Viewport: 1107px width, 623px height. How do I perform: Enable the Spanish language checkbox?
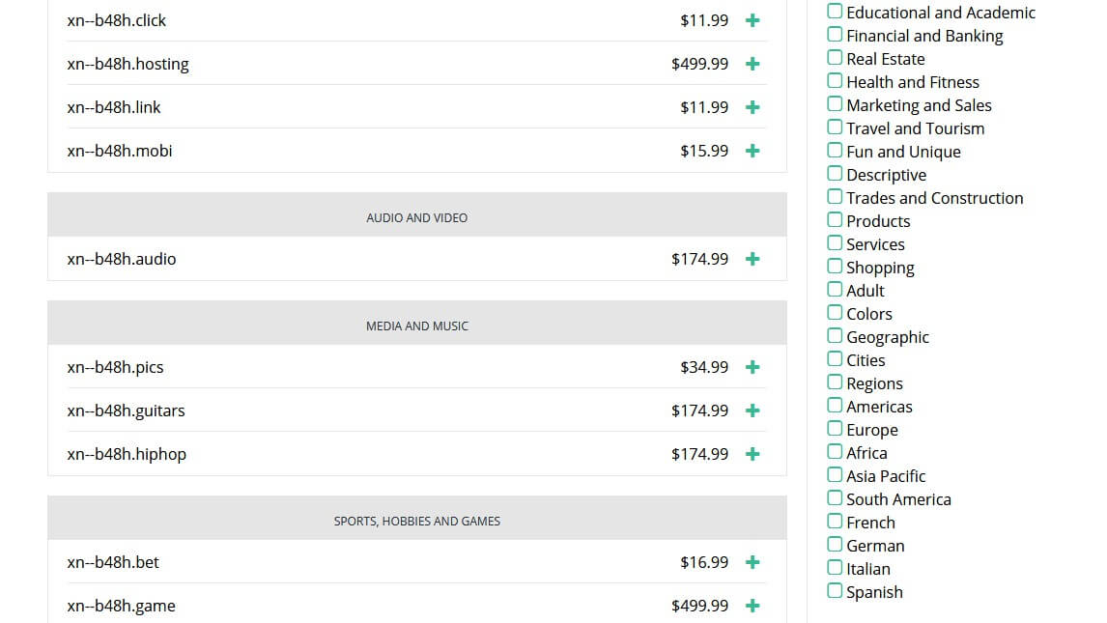[835, 591]
